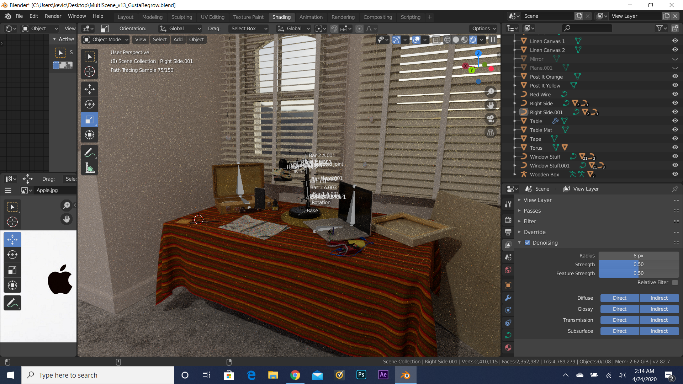Screen dimensions: 683x384
Task: Switch to Solid viewport shading
Action: tap(456, 39)
